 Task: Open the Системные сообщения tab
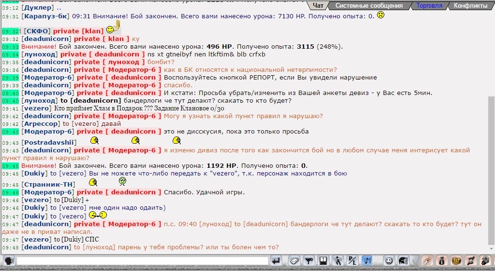pyautogui.click(x=369, y=6)
